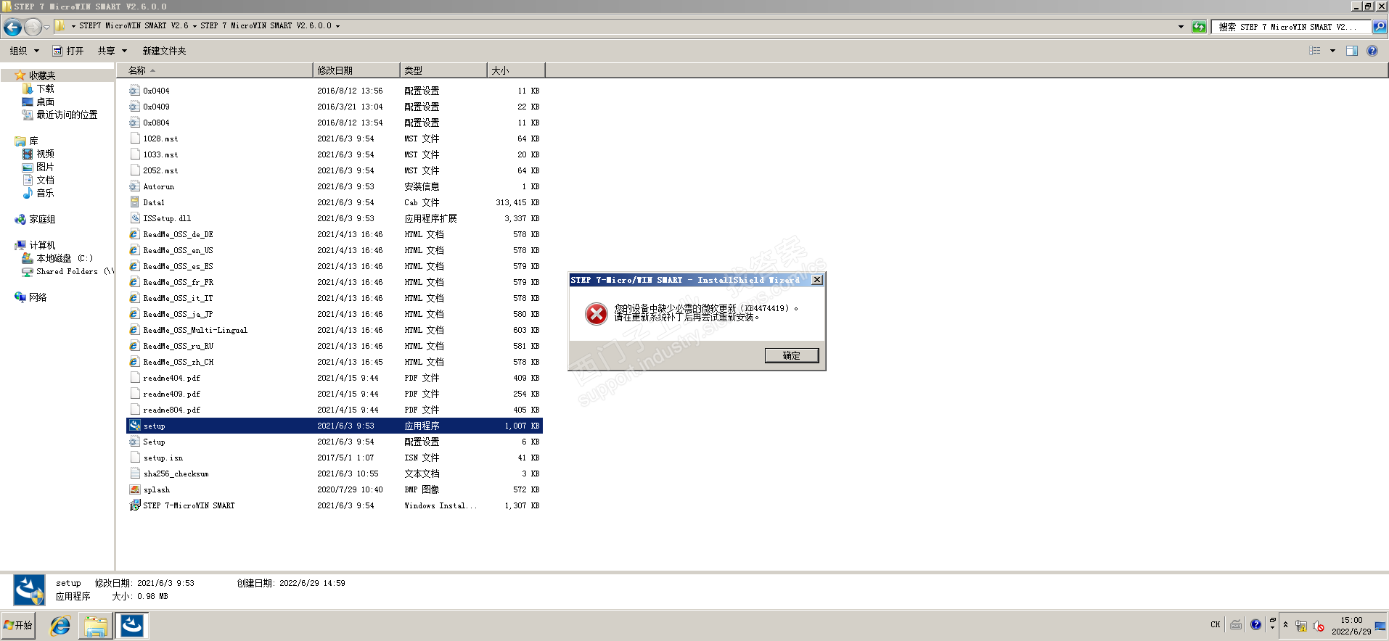Click the show desktop button
1389x641 pixels.
pos(1381,625)
